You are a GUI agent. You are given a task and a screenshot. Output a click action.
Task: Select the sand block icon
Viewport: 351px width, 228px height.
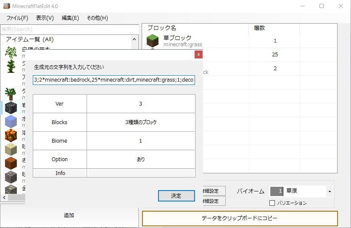pyautogui.click(x=11, y=149)
